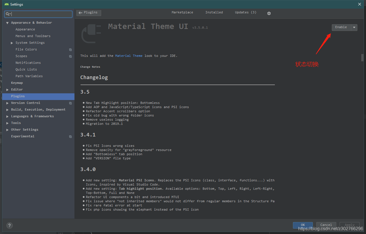Open the Material Theme link
Viewport: 366px width, 234px height.
click(129, 56)
